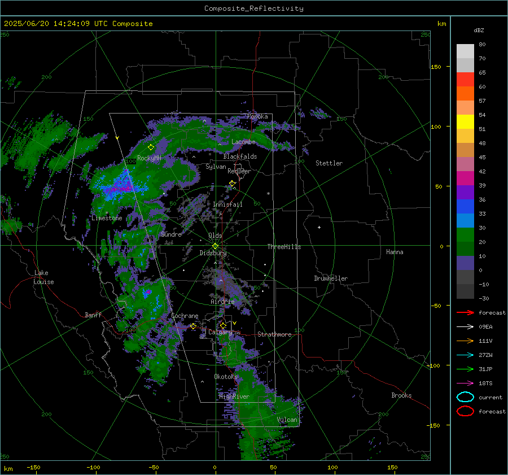Click the Lake Louise map label
The width and height of the screenshot is (508, 475).
43,277
